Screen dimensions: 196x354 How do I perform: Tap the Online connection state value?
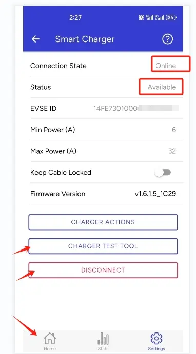coord(166,66)
